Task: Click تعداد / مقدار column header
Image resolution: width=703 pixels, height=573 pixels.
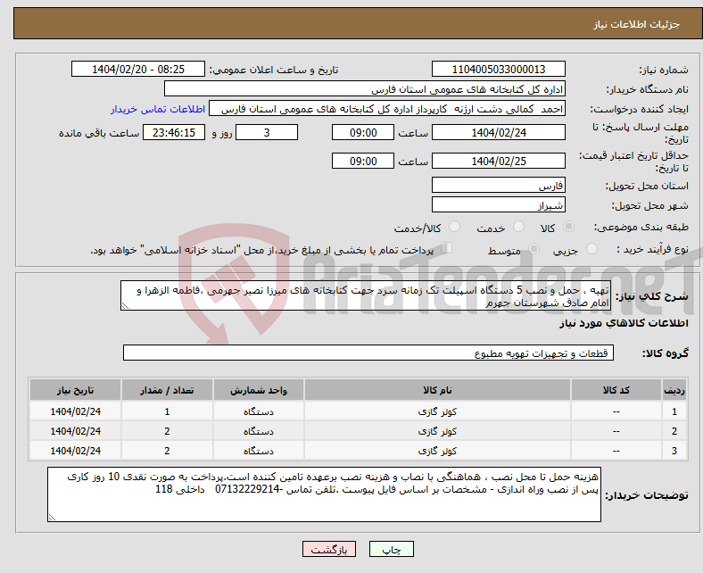Action: coord(167,390)
